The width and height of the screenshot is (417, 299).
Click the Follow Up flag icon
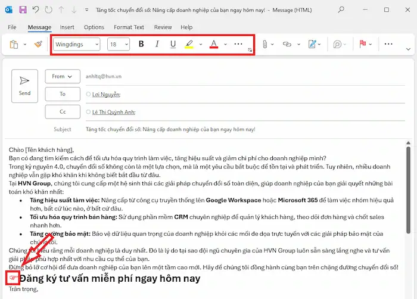coord(362,44)
